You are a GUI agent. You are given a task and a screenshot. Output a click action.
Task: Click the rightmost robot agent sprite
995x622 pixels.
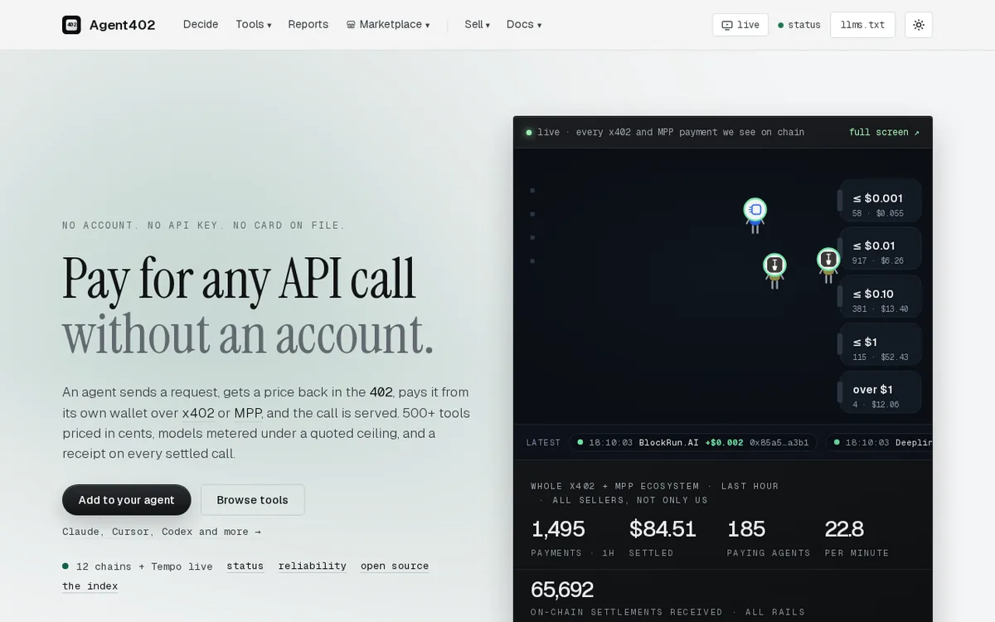coord(828,265)
